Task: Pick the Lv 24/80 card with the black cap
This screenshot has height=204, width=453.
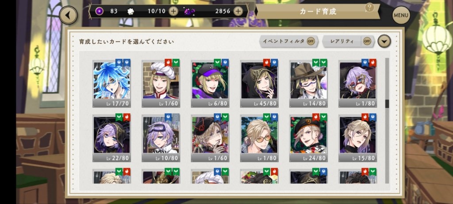Action: tap(308, 139)
